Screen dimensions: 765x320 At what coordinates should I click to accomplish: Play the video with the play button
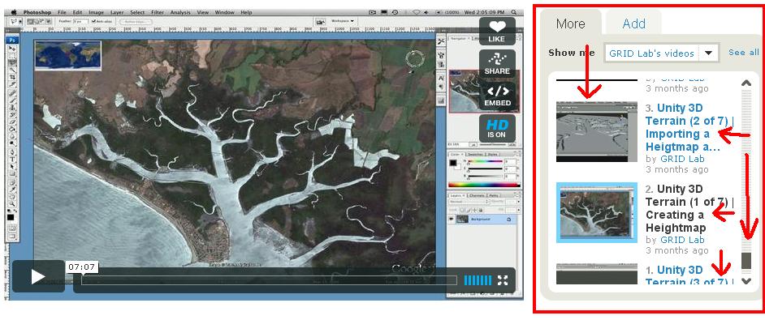38,276
